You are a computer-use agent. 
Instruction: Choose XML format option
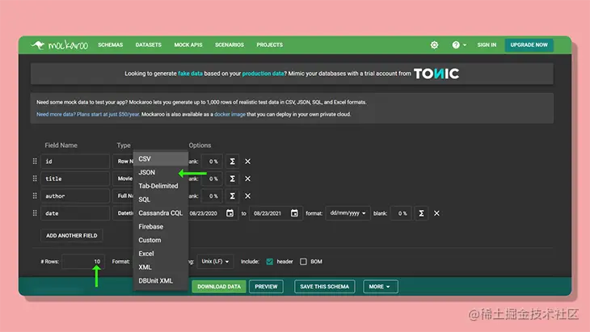(161, 267)
